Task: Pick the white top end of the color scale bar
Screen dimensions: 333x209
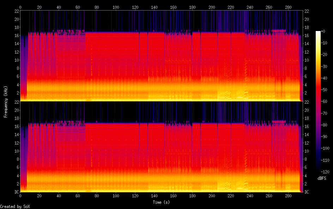Action: pos(318,32)
